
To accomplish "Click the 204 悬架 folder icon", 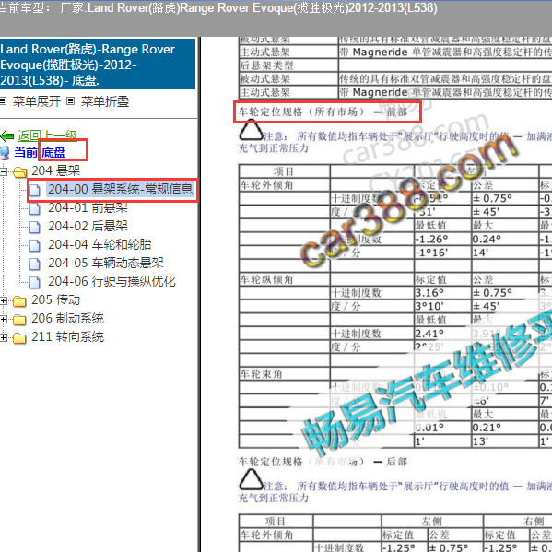I will [19, 172].
